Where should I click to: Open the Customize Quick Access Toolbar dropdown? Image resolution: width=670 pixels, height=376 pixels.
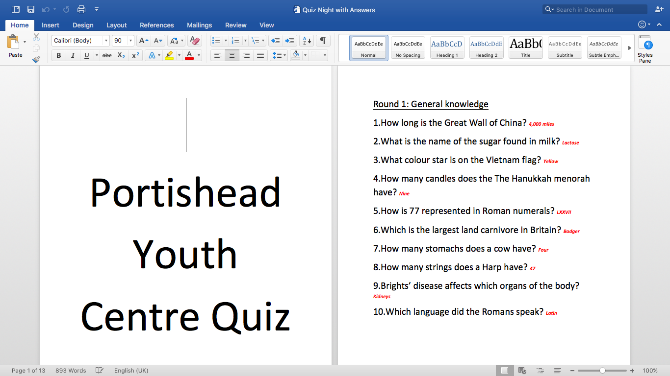click(97, 9)
